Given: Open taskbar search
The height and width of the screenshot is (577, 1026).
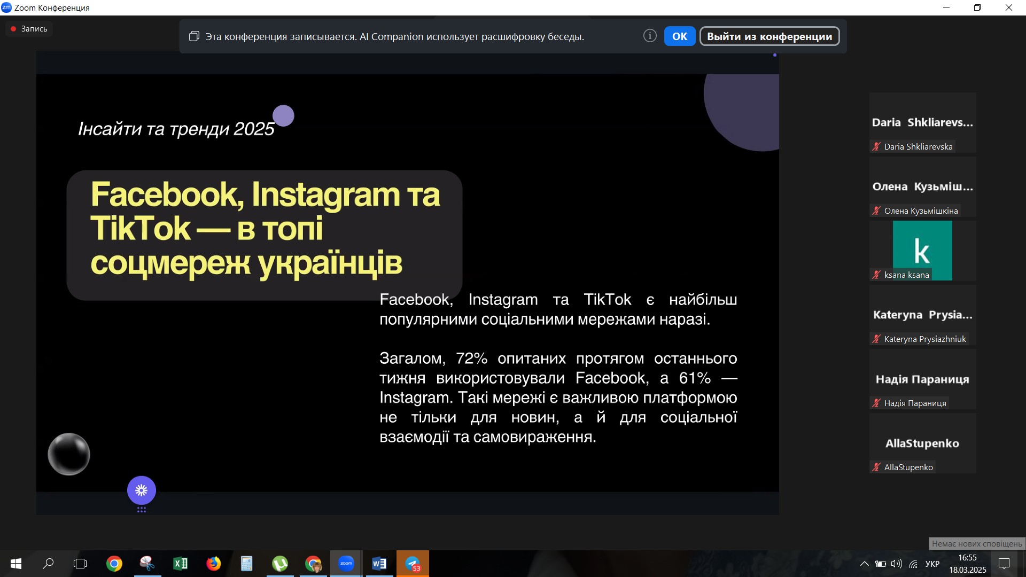Looking at the screenshot, I should coord(48,564).
